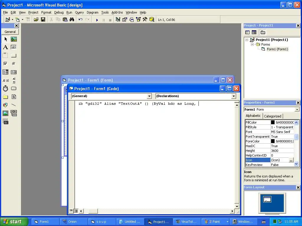Open Add Form dropdown arrow
The width and height of the screenshot is (302, 226).
coord(22,20)
